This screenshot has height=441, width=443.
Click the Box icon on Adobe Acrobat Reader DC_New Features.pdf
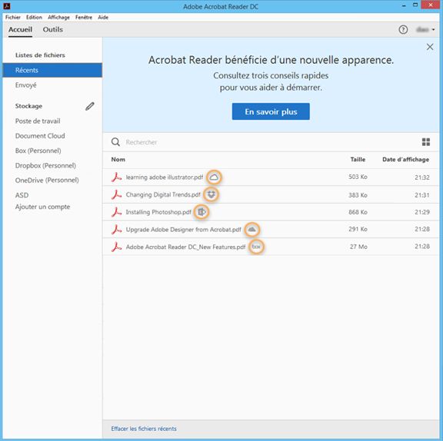[x=256, y=247]
